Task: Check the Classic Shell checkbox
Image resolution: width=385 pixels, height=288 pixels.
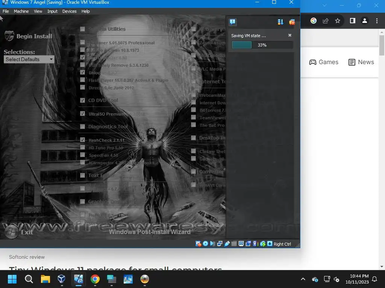Action: click(x=194, y=151)
